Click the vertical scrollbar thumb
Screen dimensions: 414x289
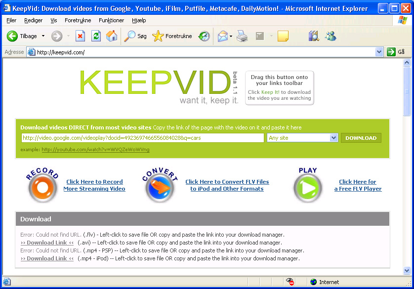coord(407,91)
